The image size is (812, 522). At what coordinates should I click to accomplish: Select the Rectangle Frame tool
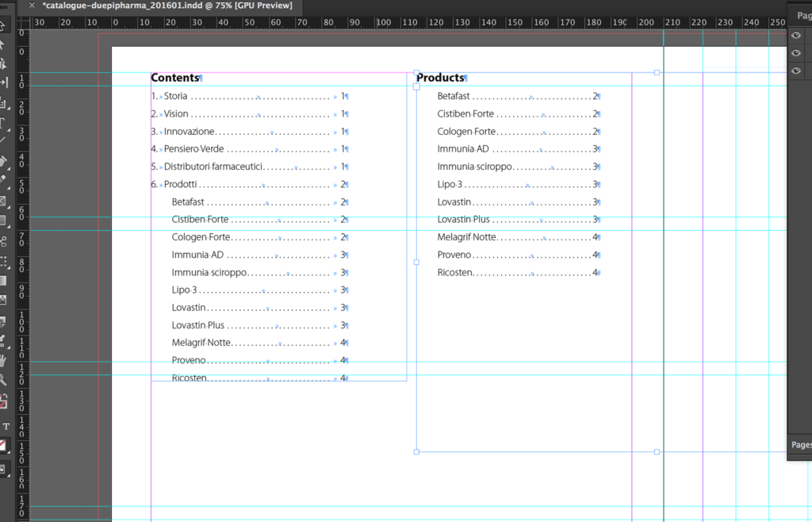click(x=3, y=202)
